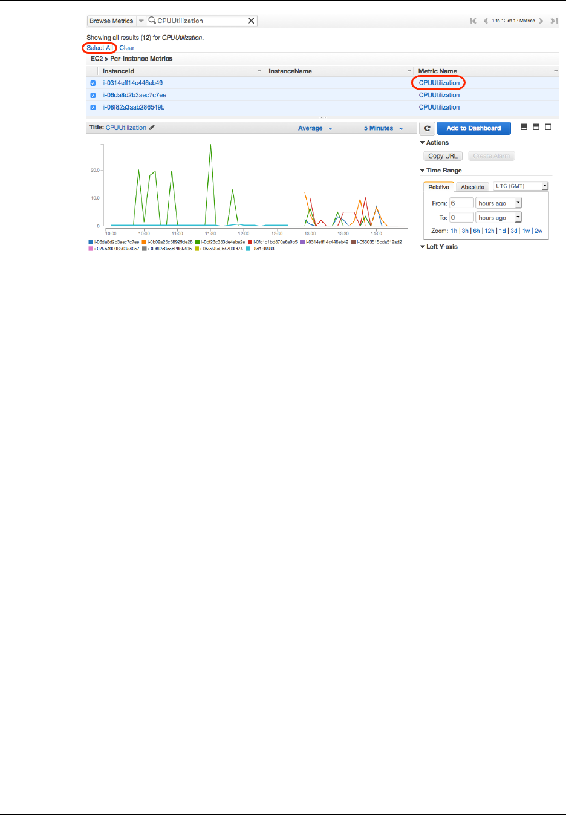The image size is (566, 815).
Task: Jump to the last metrics page
Action: pyautogui.click(x=554, y=21)
